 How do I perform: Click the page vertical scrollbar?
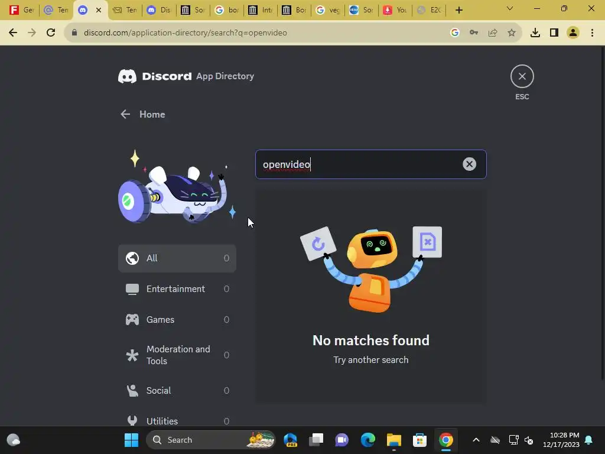pyautogui.click(x=602, y=212)
